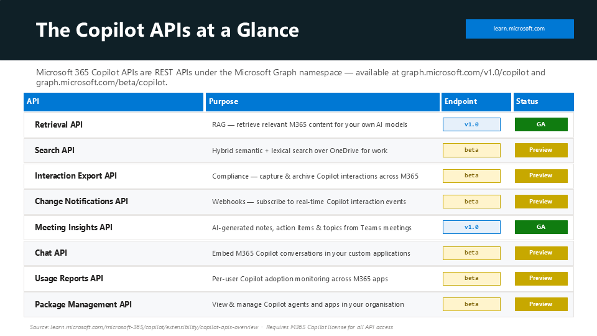Select the Chat API row label
The image size is (597, 336).
tap(51, 253)
